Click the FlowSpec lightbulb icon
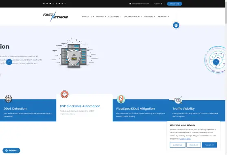227x155 pixels. [121, 99]
